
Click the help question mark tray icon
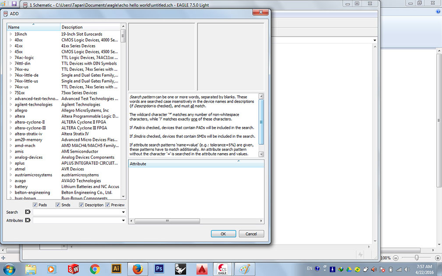click(317, 269)
